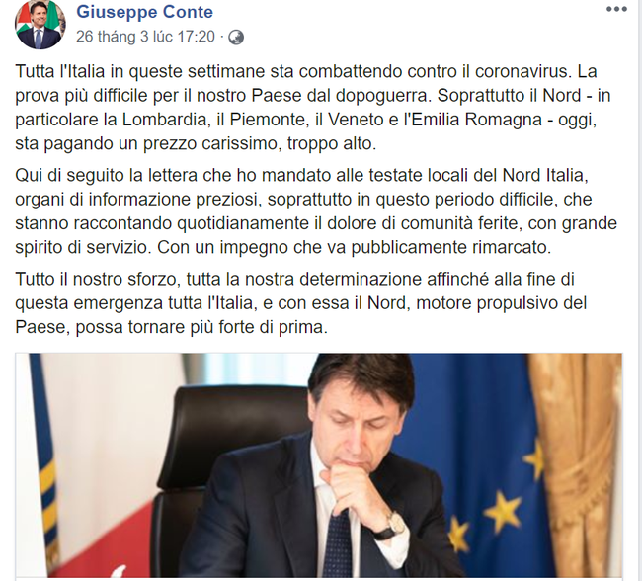
Task: Click the word 'Lombardia' in the post text
Action: coord(164,120)
